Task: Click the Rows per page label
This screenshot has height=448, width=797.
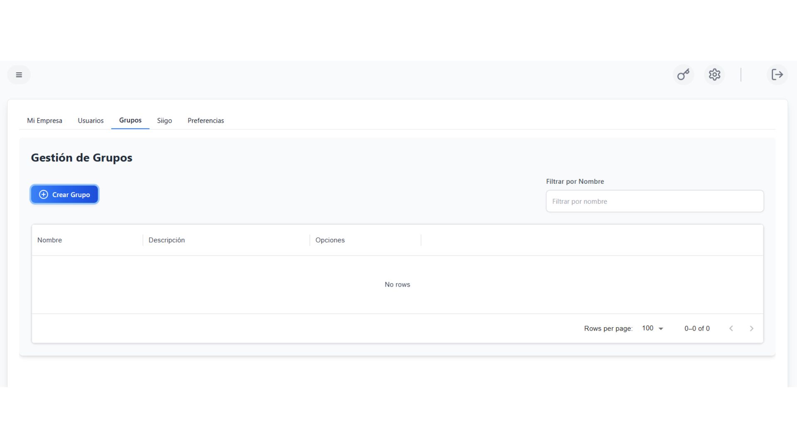Action: [x=608, y=329]
